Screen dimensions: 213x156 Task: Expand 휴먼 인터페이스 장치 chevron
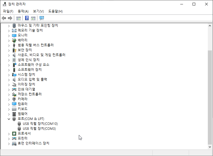(x=9, y=144)
